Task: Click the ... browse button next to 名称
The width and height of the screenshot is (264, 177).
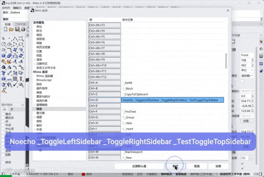Action: [x=251, y=158]
